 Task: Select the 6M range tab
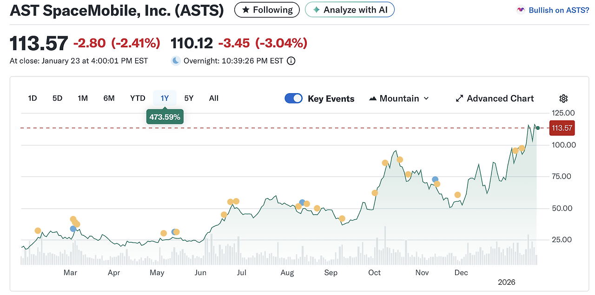coord(109,98)
